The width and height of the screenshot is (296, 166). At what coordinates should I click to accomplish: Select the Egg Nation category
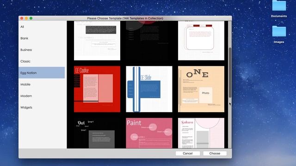click(x=42, y=73)
